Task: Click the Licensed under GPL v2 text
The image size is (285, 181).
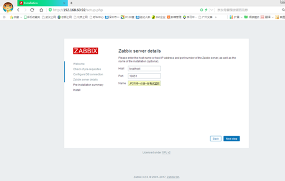Action: click(157, 153)
